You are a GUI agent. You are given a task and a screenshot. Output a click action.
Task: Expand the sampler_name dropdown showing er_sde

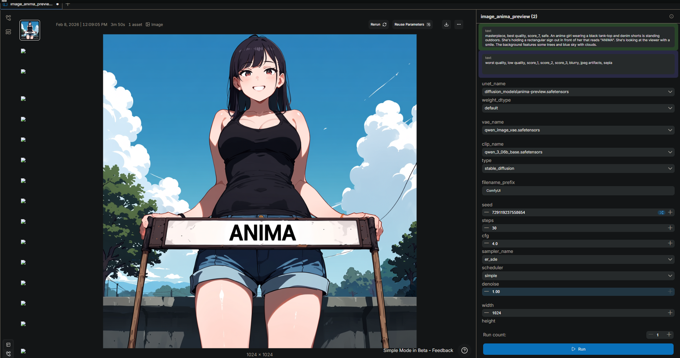(x=578, y=259)
